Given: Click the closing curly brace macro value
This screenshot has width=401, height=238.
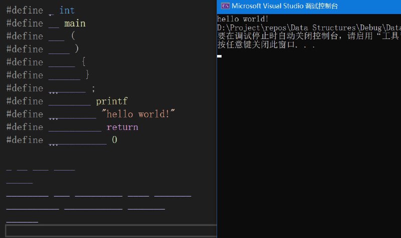Looking at the screenshot, I should [x=87, y=74].
